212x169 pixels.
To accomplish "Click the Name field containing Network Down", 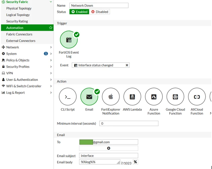I will tap(99, 5).
